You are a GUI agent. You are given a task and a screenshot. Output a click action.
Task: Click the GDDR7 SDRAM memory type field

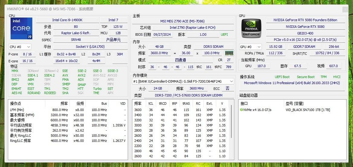click(x=304, y=47)
